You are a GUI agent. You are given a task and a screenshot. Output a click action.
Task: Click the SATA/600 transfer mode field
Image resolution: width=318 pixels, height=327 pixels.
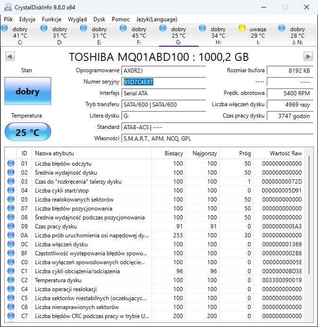[164, 104]
